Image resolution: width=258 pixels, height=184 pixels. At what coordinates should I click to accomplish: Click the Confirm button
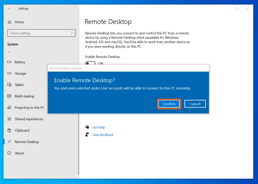tap(169, 104)
